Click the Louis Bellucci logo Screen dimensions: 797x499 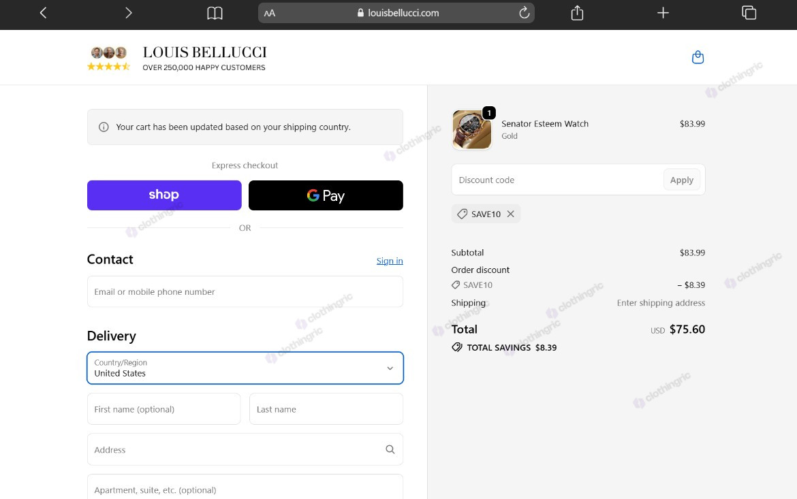(x=204, y=52)
